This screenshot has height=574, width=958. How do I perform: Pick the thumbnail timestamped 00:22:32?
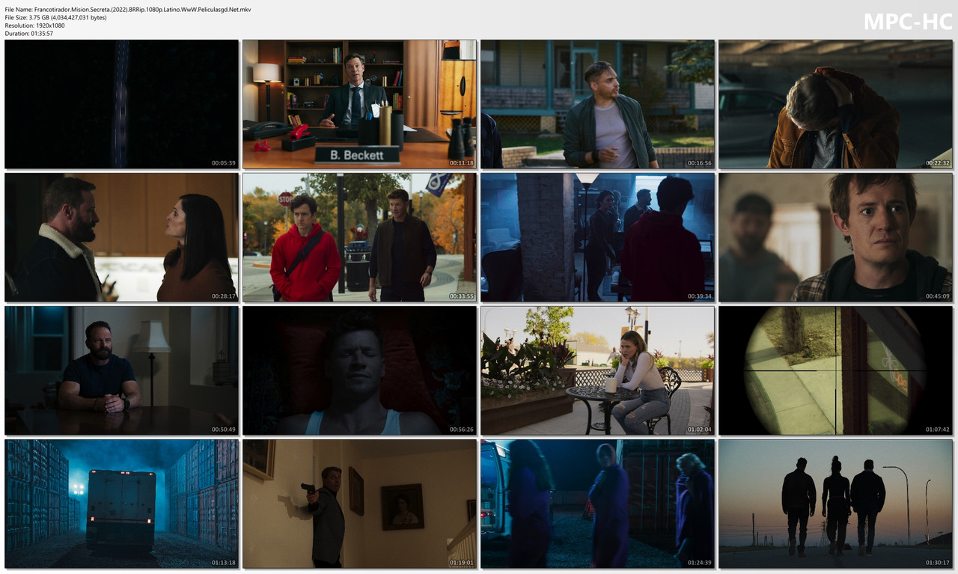point(836,104)
